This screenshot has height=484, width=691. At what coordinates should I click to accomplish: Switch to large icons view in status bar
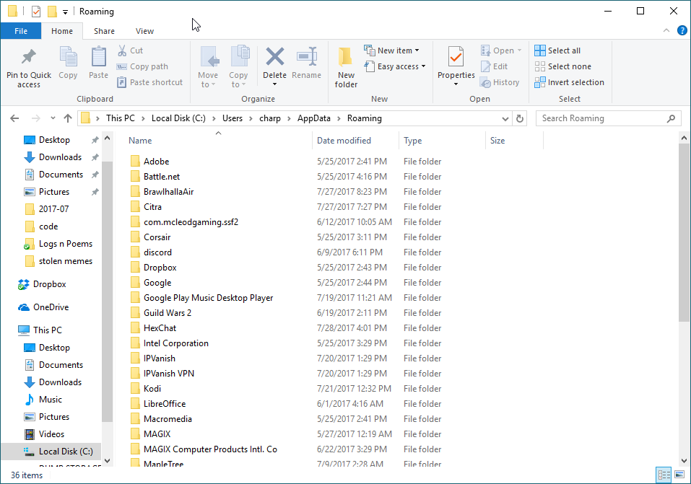[x=678, y=475]
